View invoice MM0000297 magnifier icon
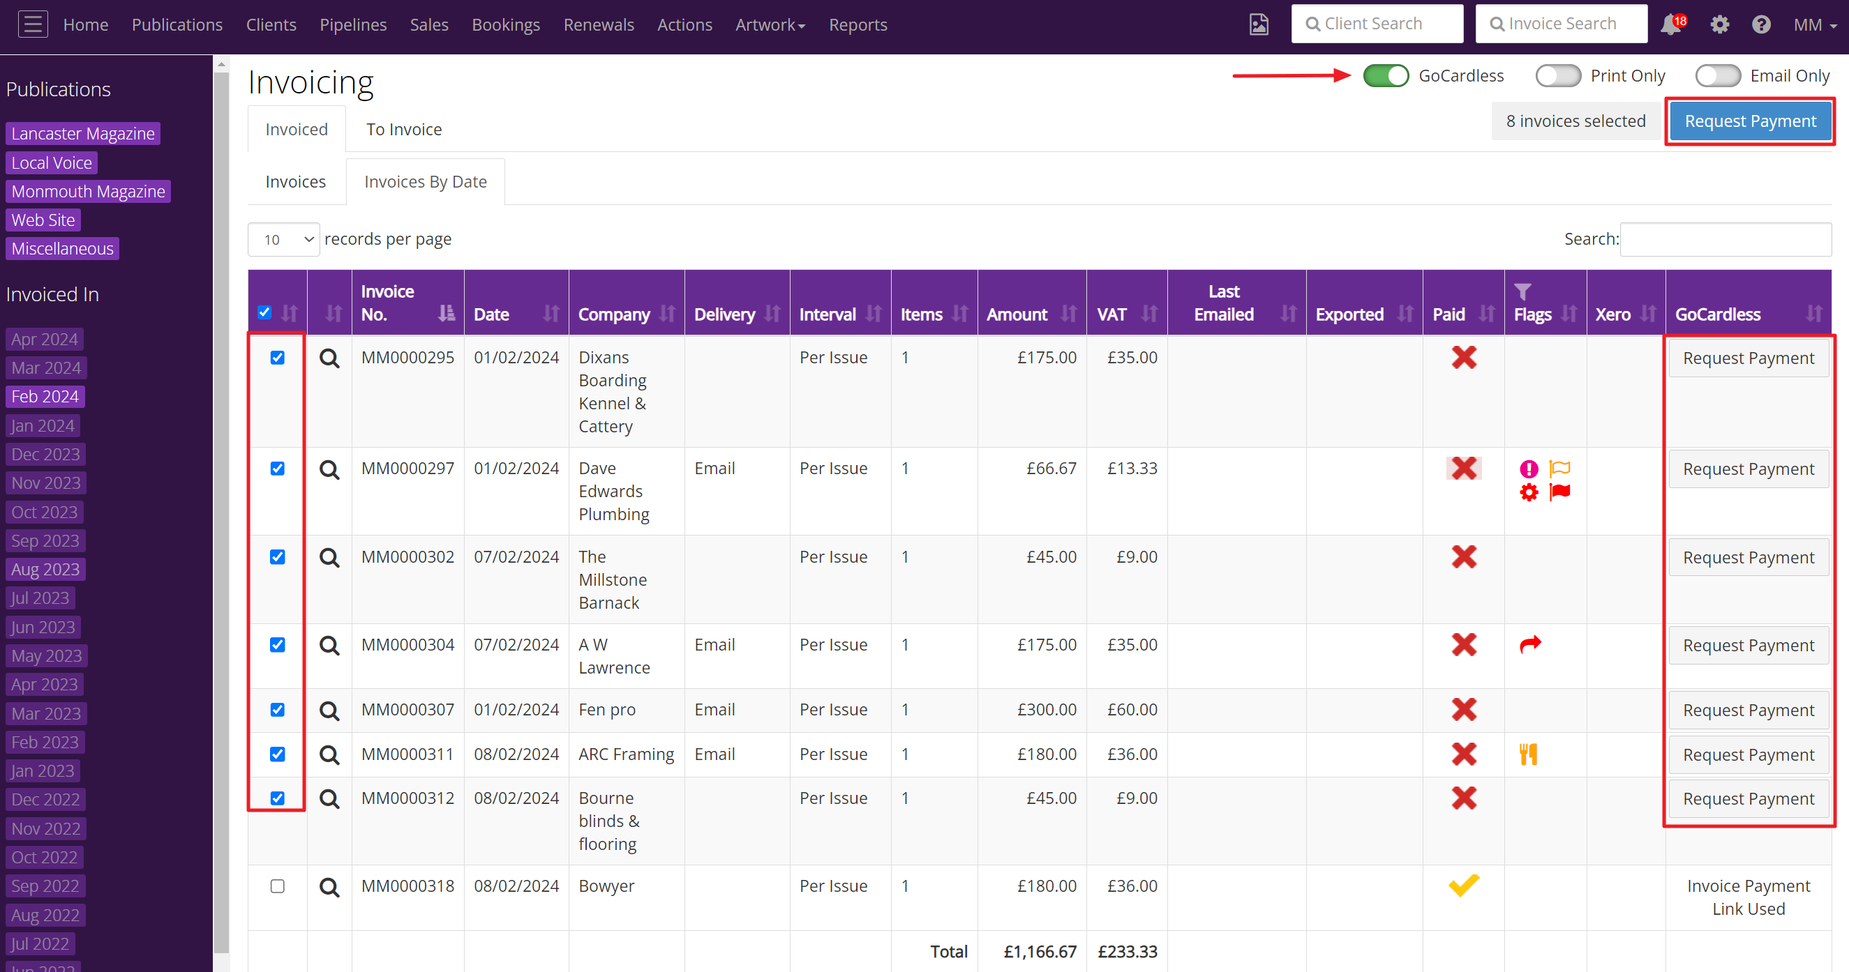 point(329,469)
